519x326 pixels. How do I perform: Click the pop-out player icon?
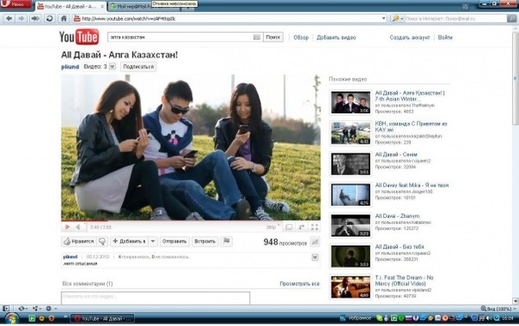point(302,227)
